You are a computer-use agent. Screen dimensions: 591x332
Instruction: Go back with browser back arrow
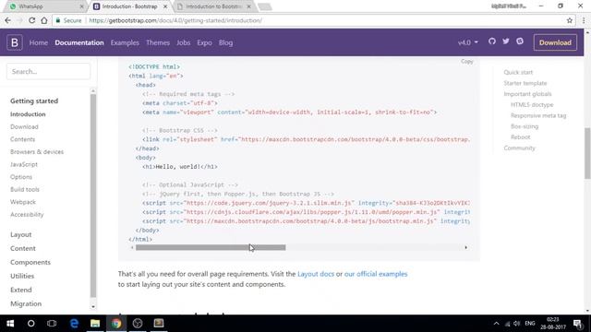click(8, 20)
